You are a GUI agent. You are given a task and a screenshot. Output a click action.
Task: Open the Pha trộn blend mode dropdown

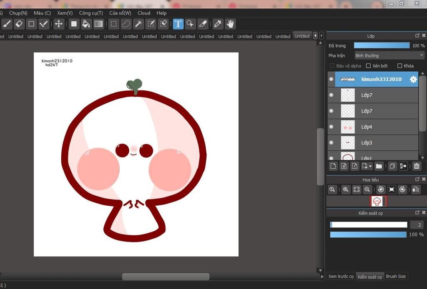[389, 55]
